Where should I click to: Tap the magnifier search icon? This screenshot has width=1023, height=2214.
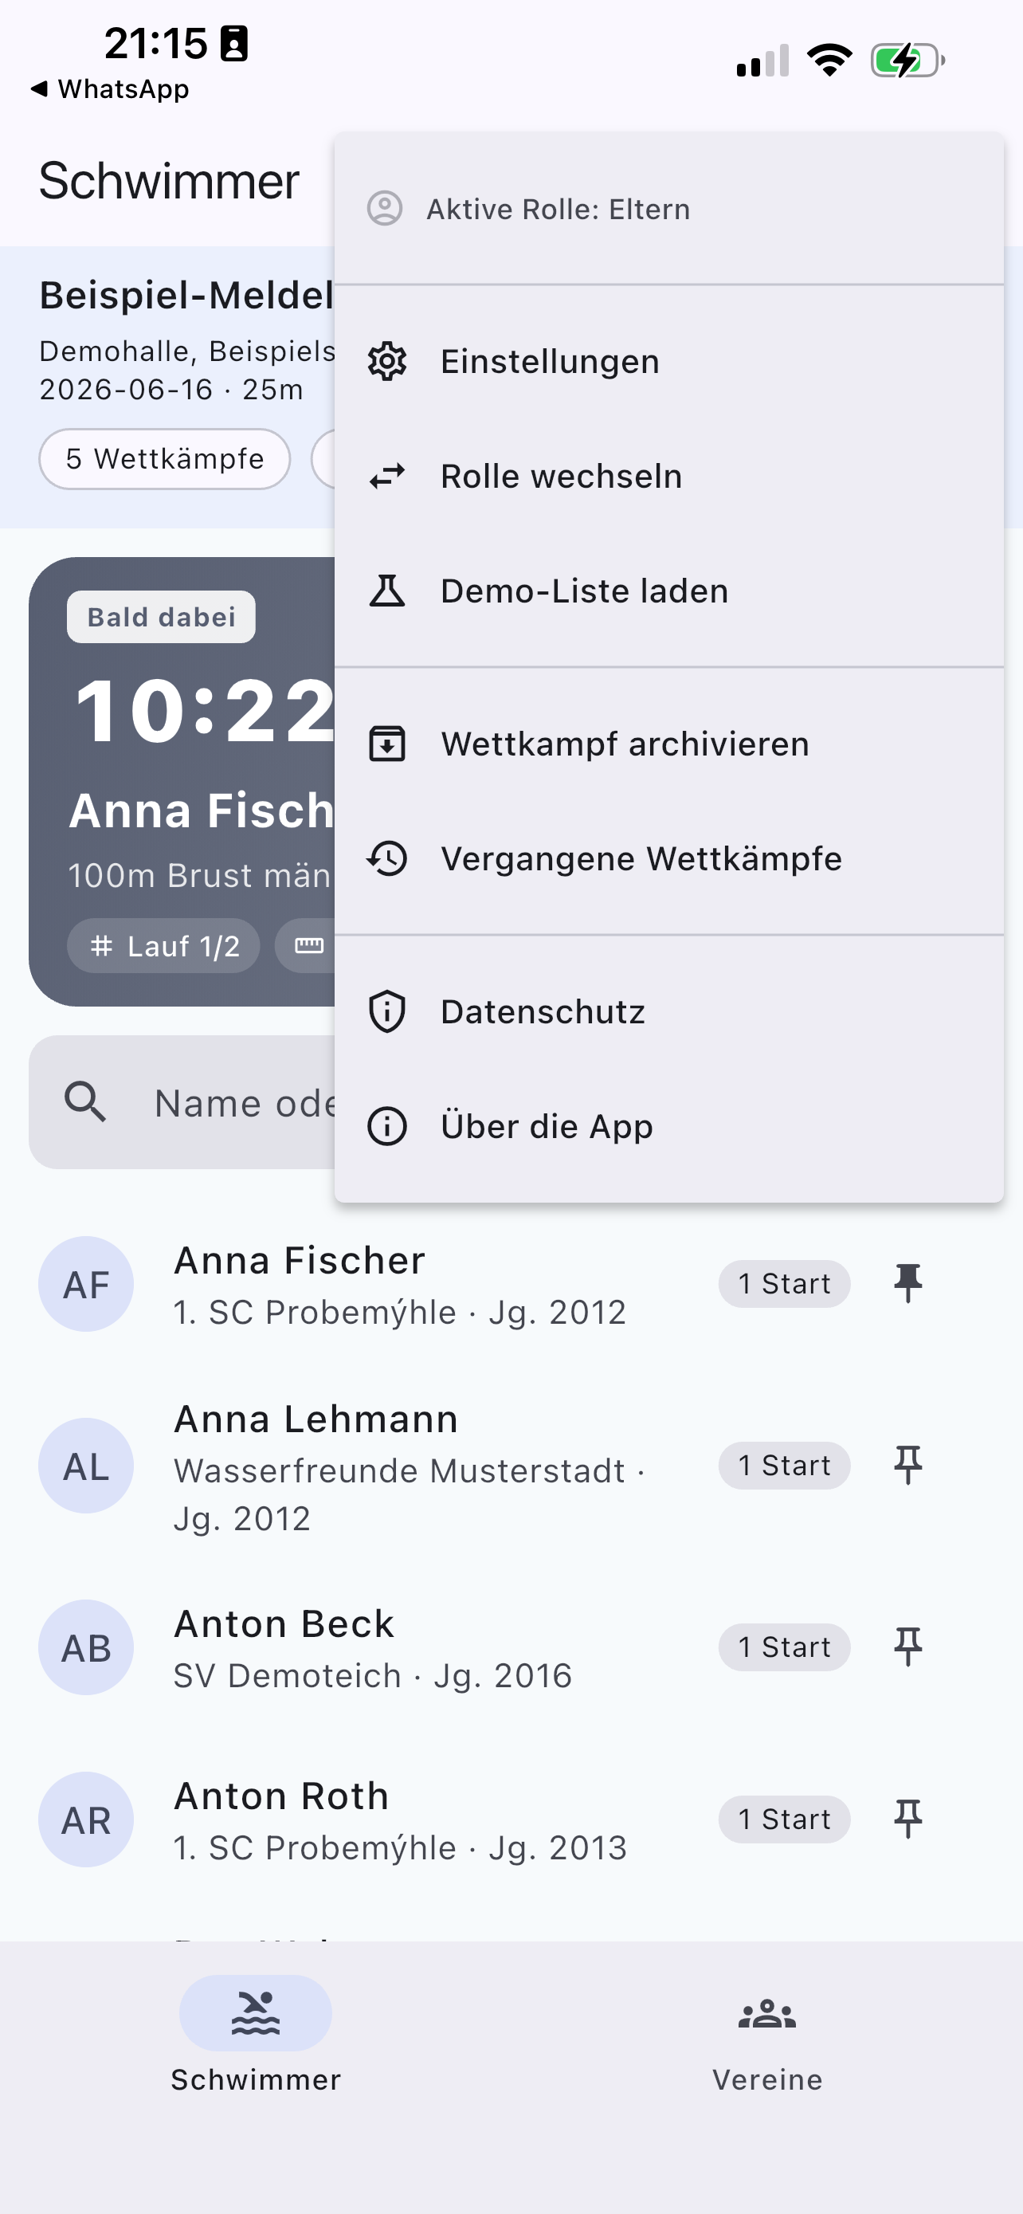[85, 1102]
